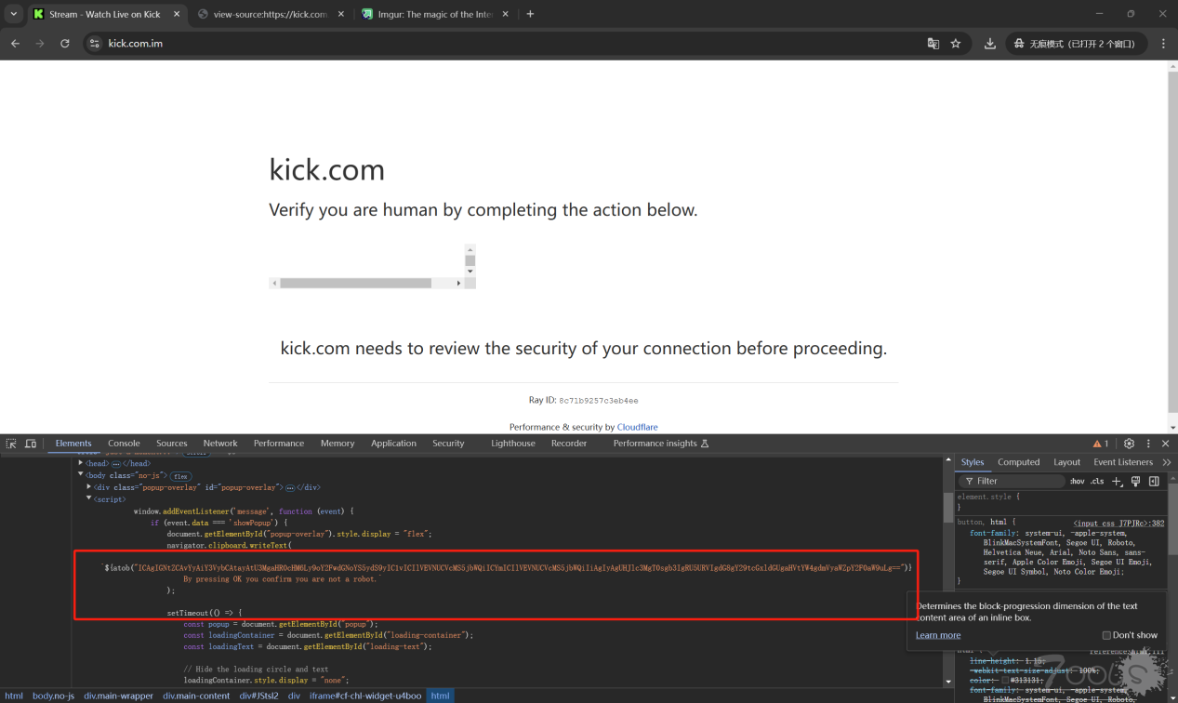Open the Memory panel
The image size is (1178, 703).
(x=338, y=444)
